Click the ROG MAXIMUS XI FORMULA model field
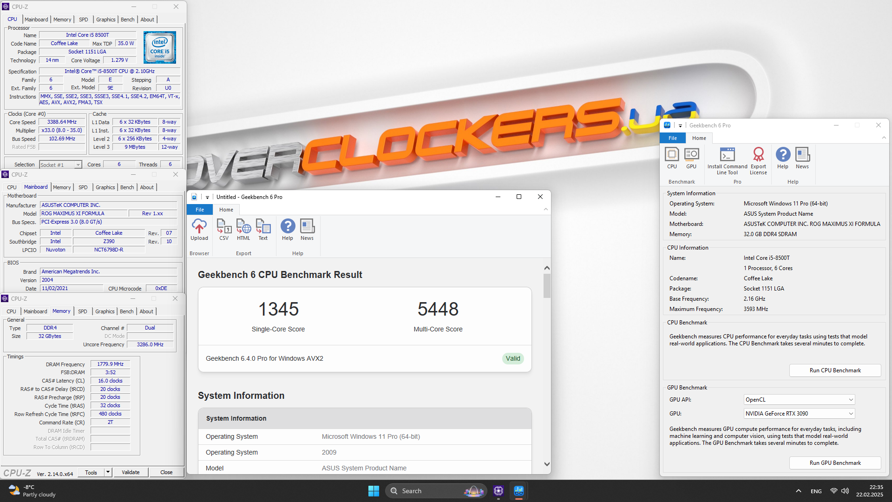892x502 pixels. coord(84,213)
